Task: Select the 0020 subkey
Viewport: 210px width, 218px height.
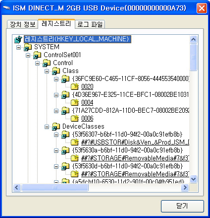Action: tap(87, 87)
